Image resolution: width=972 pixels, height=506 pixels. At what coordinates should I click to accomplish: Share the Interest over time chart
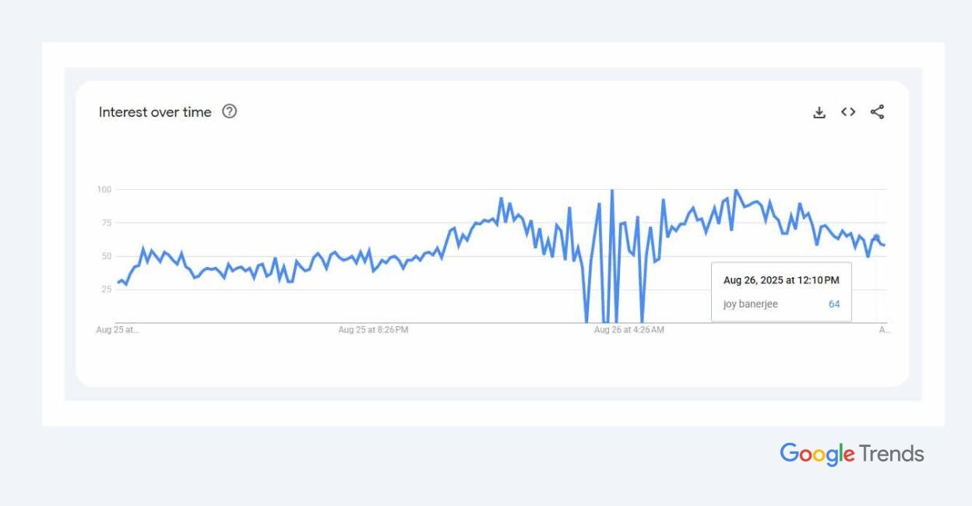pos(877,112)
